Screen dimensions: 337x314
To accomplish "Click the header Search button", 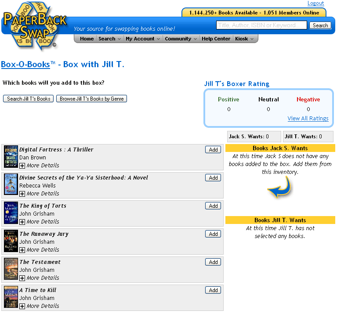I will tap(320, 25).
